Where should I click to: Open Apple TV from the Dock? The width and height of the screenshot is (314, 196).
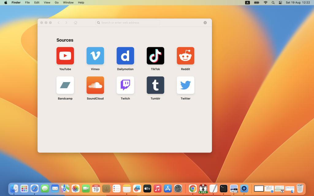coord(147,188)
